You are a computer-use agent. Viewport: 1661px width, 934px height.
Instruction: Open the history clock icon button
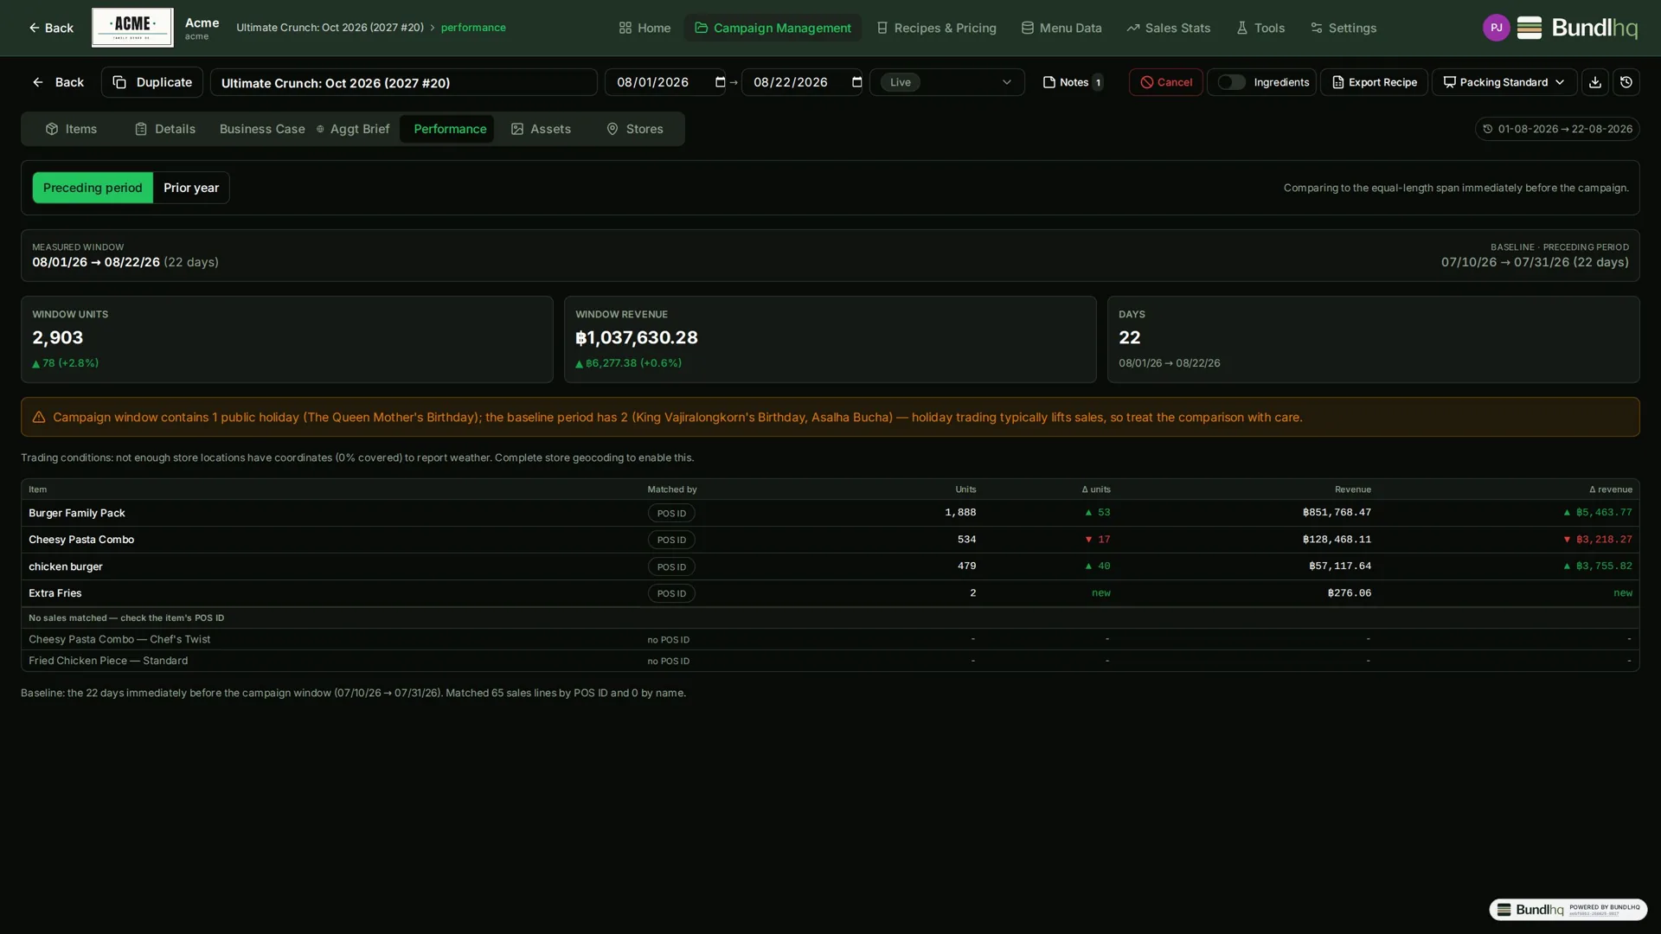(1626, 82)
